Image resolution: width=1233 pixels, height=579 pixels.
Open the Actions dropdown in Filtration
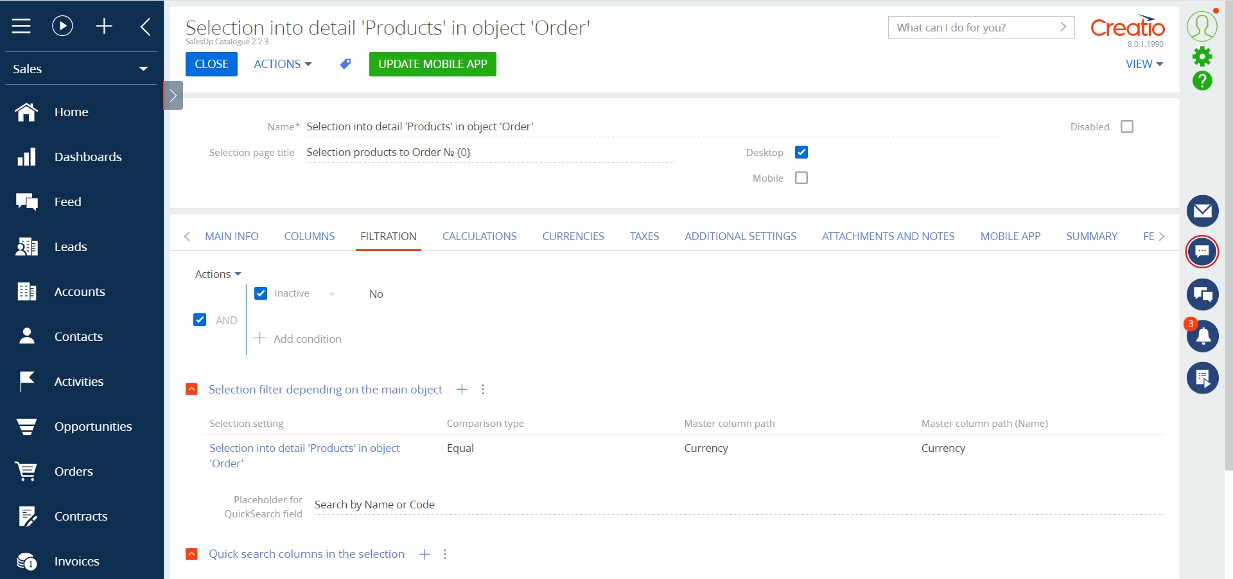pos(217,273)
